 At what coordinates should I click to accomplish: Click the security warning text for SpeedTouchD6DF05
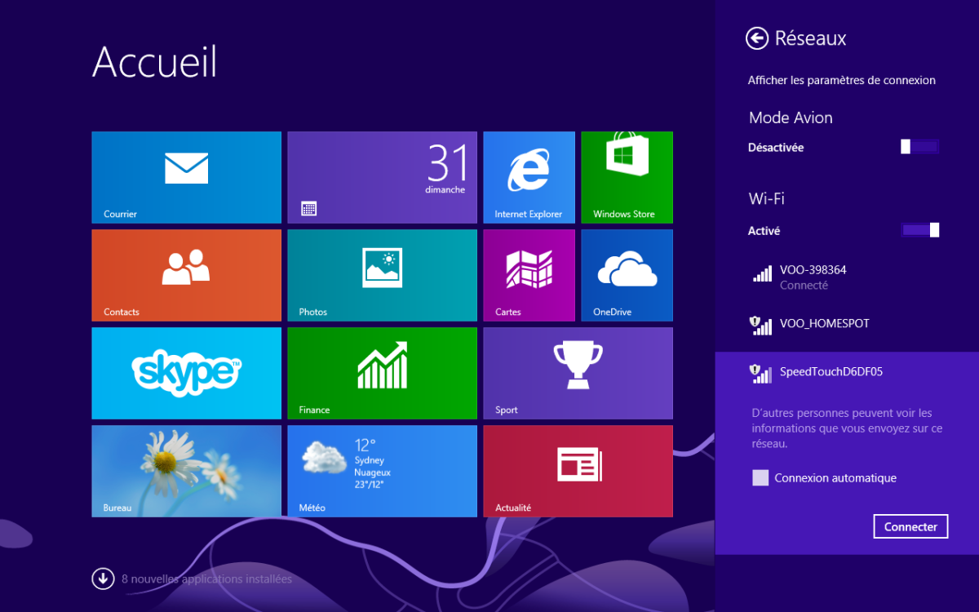[x=847, y=428]
